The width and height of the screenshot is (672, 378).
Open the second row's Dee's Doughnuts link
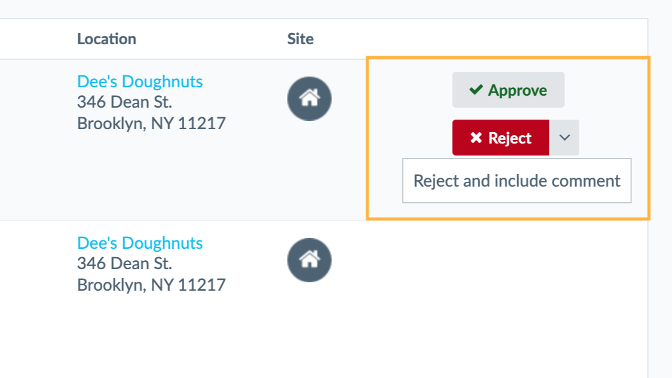coord(140,243)
